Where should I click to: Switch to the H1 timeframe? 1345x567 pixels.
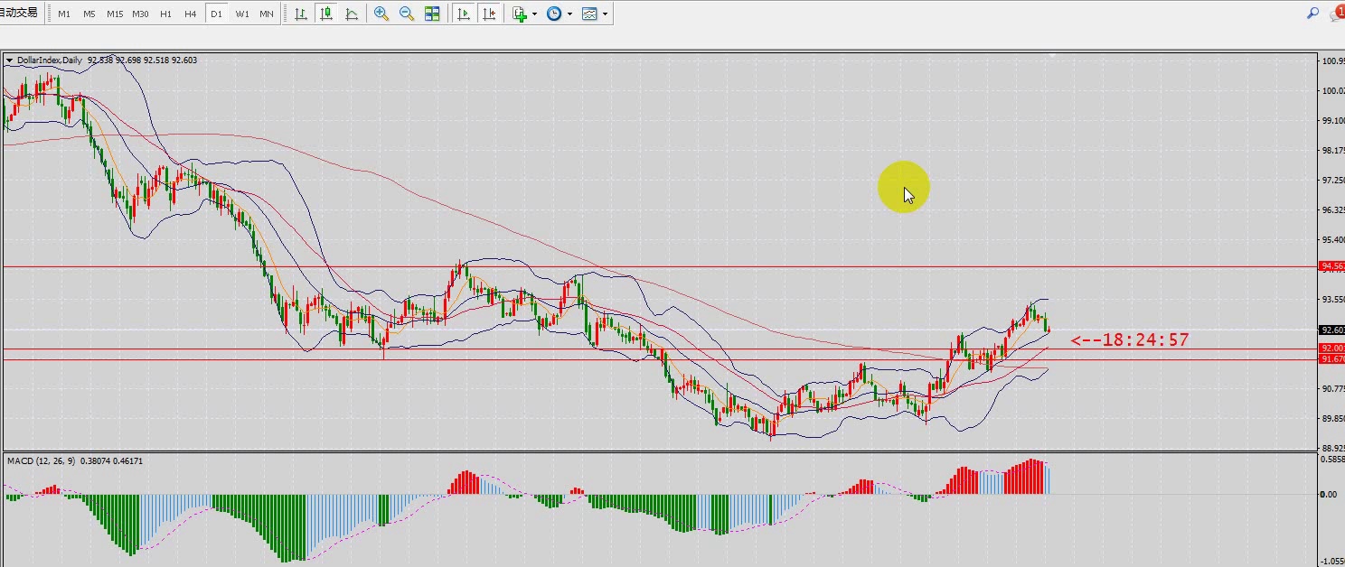point(165,14)
